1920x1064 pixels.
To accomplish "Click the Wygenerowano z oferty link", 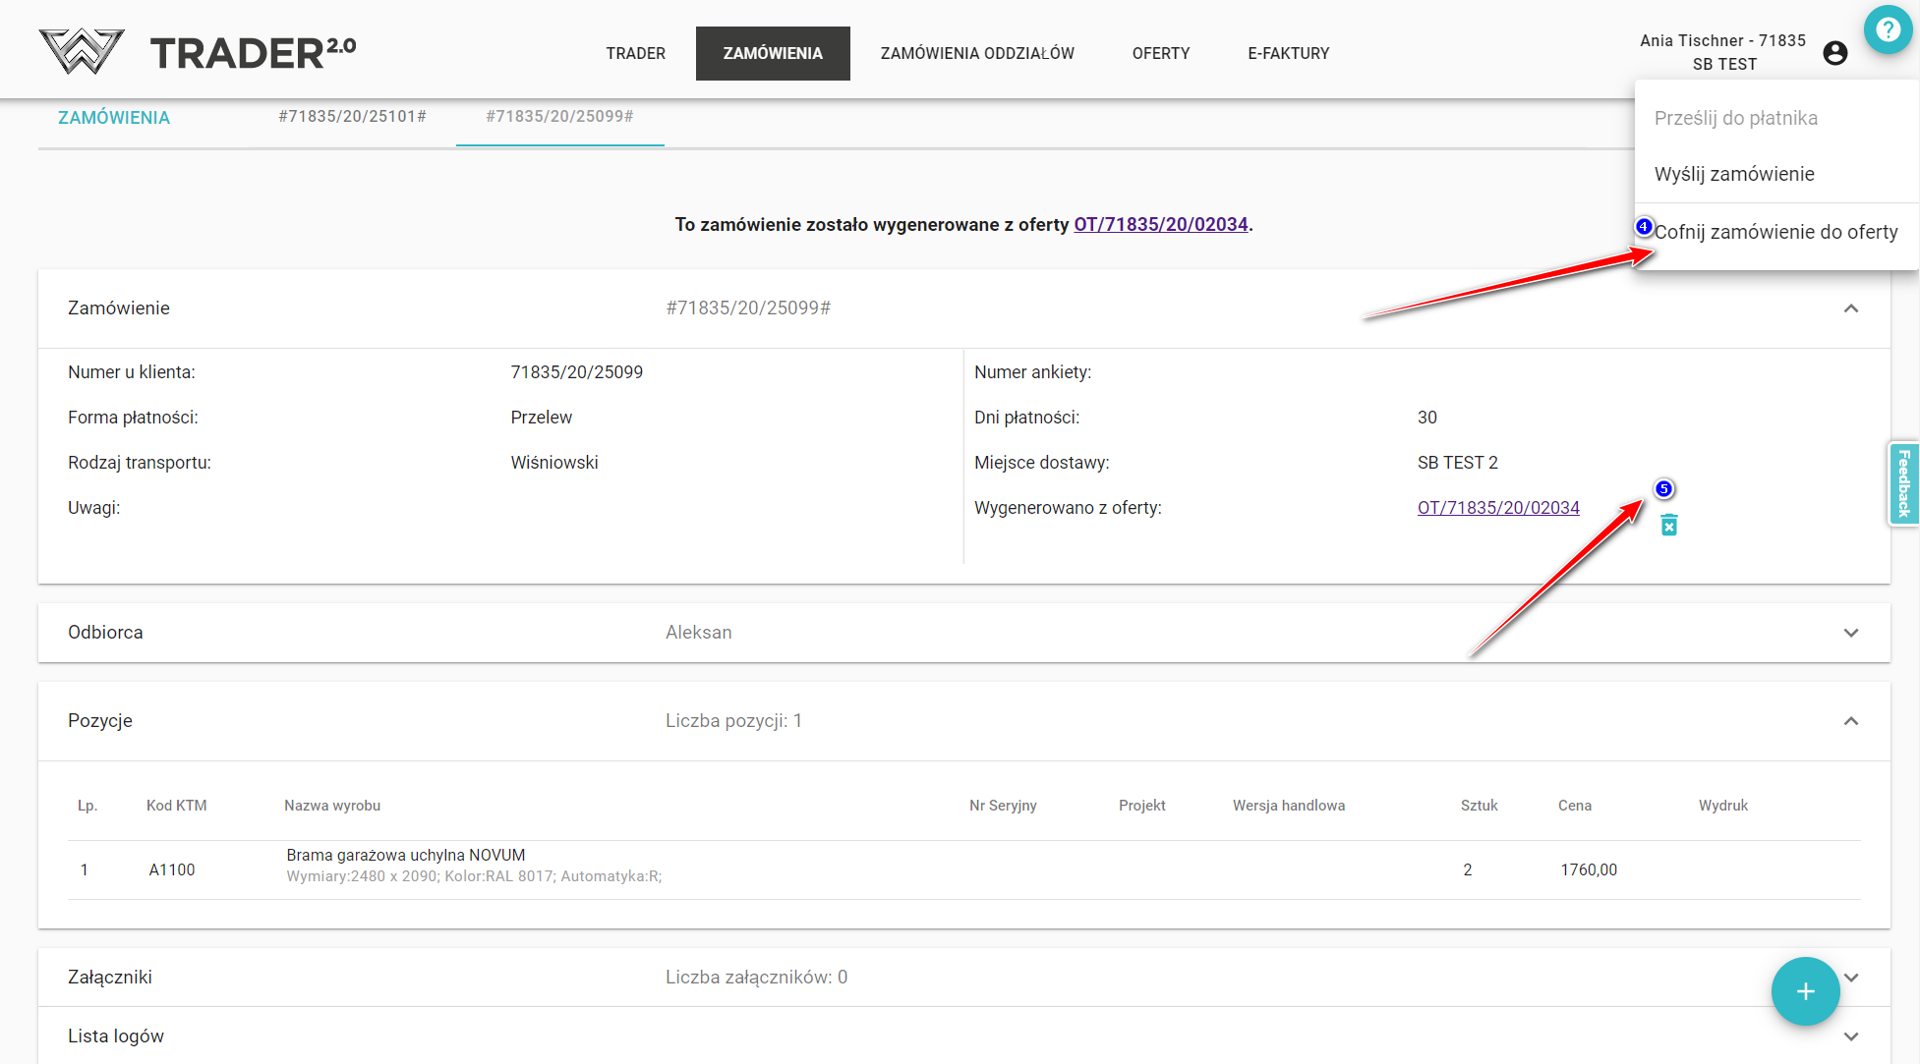I will point(1497,508).
